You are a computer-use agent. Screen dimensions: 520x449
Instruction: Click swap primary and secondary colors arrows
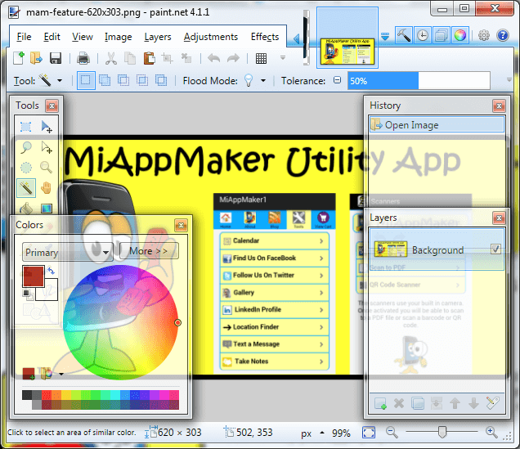pyautogui.click(x=51, y=271)
